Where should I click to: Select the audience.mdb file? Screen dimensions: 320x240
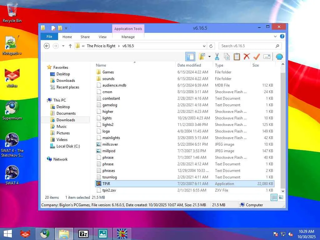[185, 85]
